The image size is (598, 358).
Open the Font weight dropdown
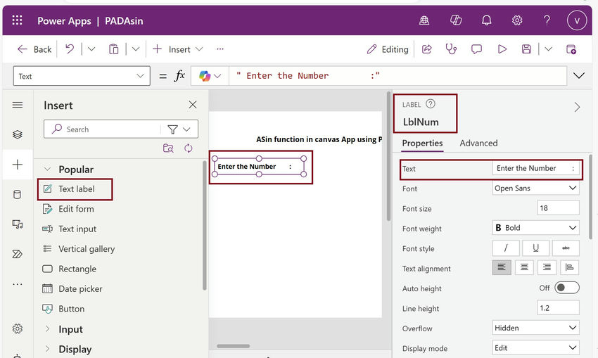(535, 228)
